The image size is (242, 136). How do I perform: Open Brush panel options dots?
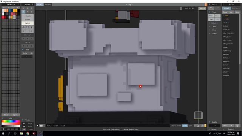(33, 5)
